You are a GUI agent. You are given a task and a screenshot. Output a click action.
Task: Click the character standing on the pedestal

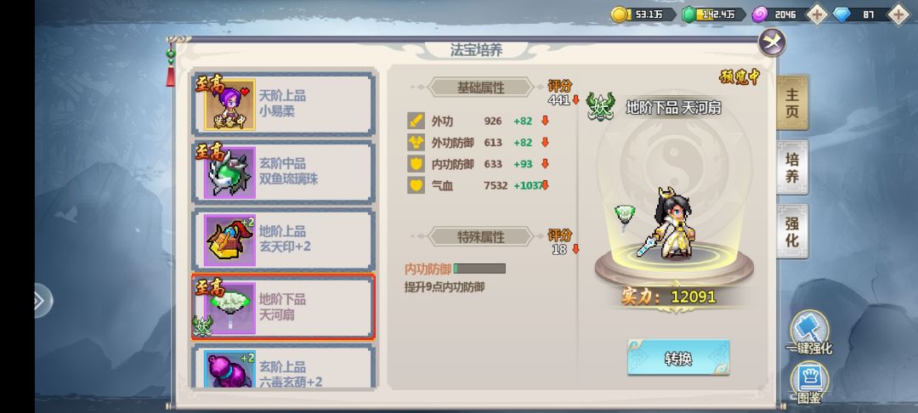click(672, 223)
